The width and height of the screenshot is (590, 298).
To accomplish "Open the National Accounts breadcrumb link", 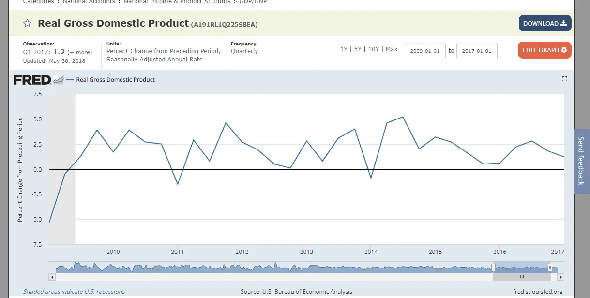I will (89, 2).
